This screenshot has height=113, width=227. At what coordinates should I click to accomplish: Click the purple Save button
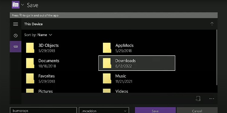click(x=155, y=110)
